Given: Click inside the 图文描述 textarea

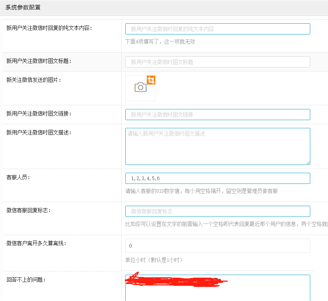Looking at the screenshot, I should point(217,146).
